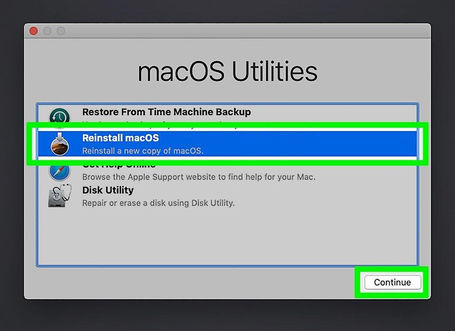This screenshot has height=331, width=455.
Task: Click the macOS Utilities heading
Action: click(227, 71)
